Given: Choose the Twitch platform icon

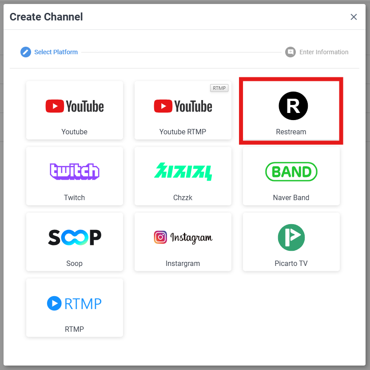Looking at the screenshot, I should coord(74,172).
